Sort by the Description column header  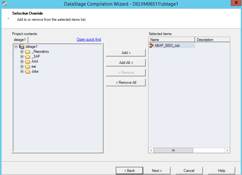coord(212,40)
